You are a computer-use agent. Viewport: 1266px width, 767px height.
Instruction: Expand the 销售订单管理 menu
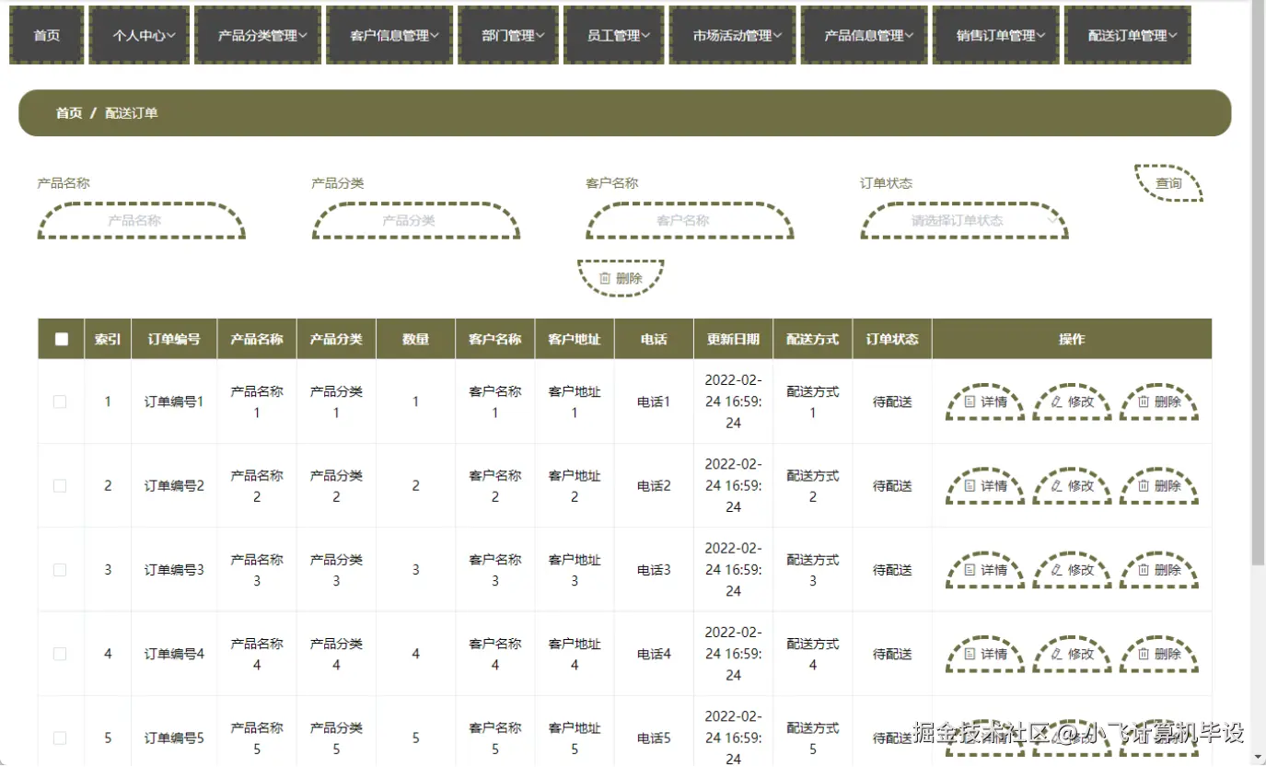(996, 35)
